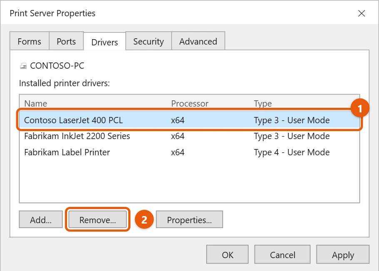Select Fabrikam InkJet 2200 Series driver
The width and height of the screenshot is (379, 271).
click(189, 136)
